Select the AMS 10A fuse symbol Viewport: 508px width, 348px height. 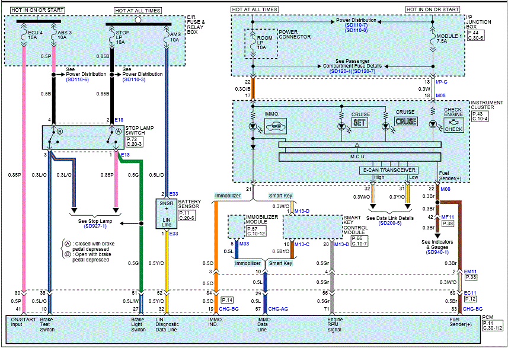tap(168, 37)
